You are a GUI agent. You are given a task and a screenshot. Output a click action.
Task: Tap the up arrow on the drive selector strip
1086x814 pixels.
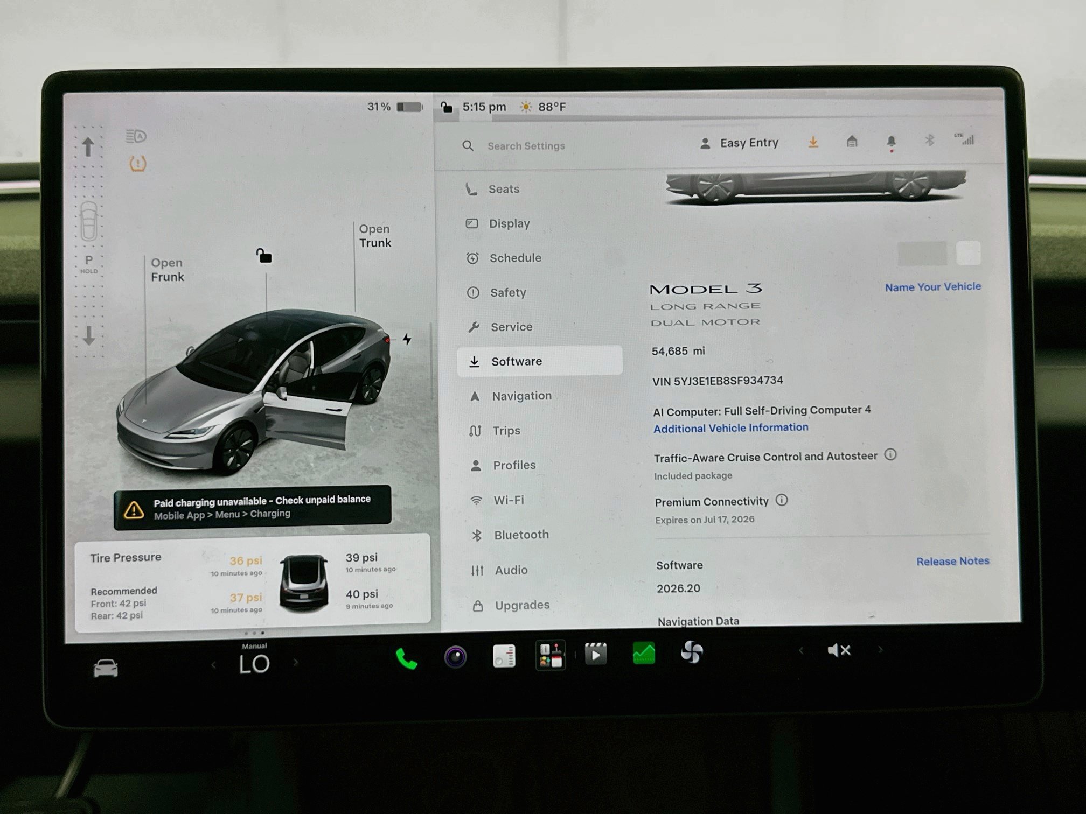click(88, 146)
